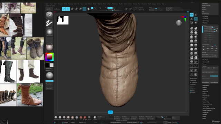Open the material sphere selector

pos(49,48)
